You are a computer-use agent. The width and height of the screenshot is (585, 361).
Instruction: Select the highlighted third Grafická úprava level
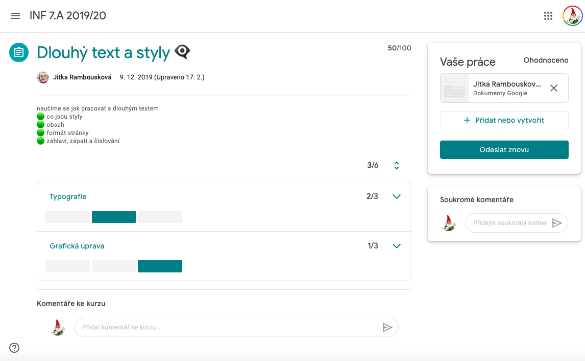pos(160,266)
